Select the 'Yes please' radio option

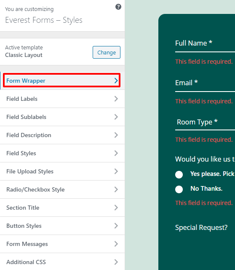coord(179,175)
